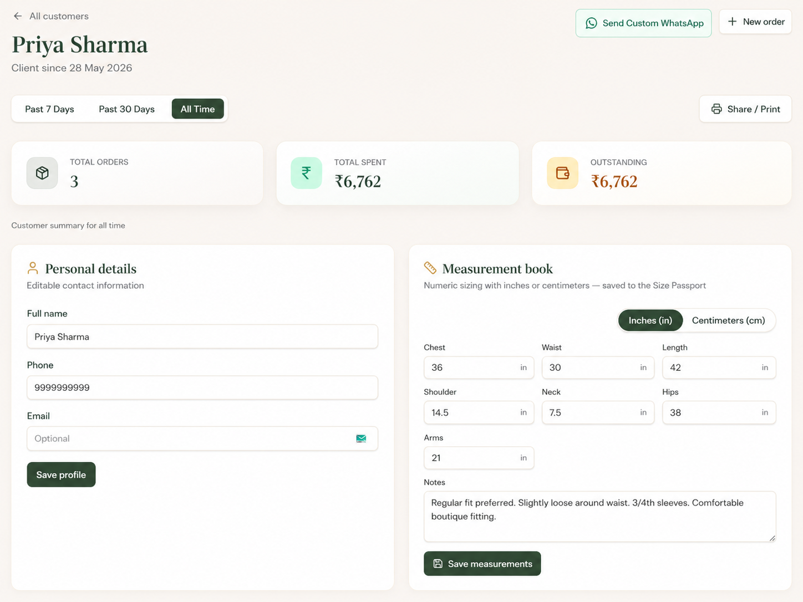This screenshot has height=602, width=803.
Task: Click the Size Passport description text
Action: pyautogui.click(x=565, y=285)
